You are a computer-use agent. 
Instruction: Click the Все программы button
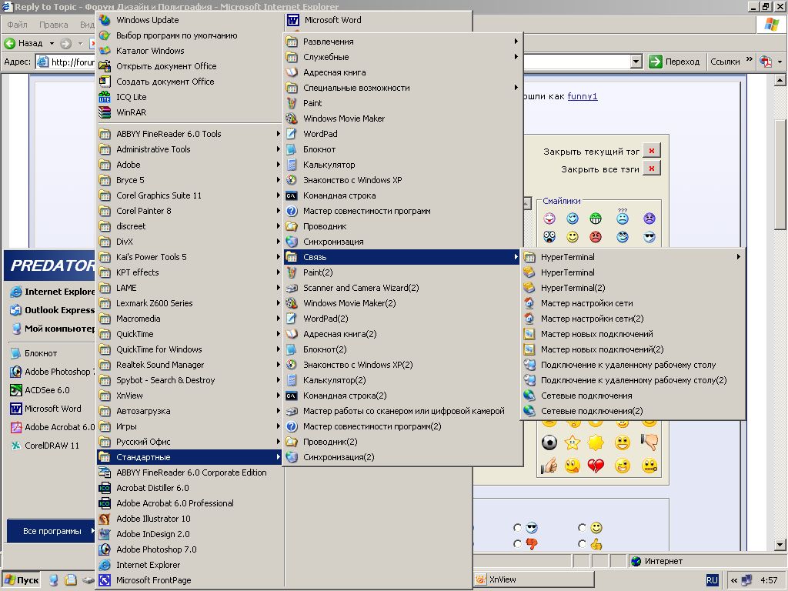pyautogui.click(x=52, y=531)
